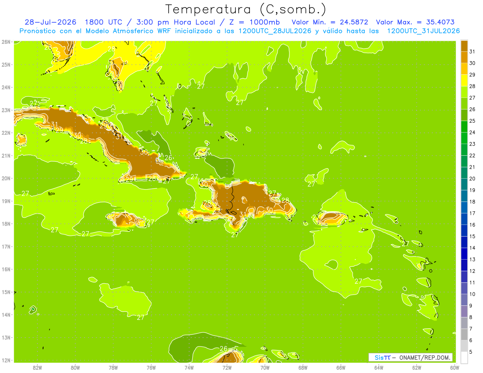Click the "62W" longitude axis label
The height and width of the screenshot is (373, 483).
417,367
